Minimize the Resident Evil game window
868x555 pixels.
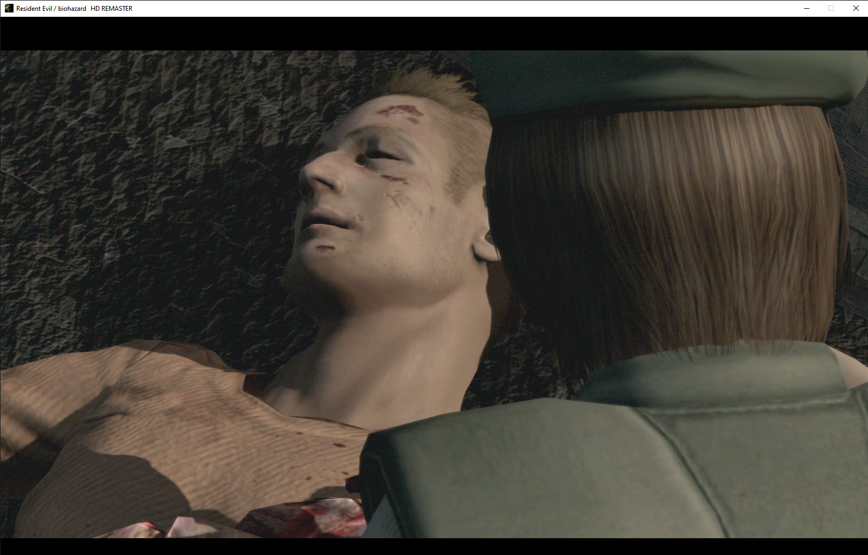click(806, 8)
